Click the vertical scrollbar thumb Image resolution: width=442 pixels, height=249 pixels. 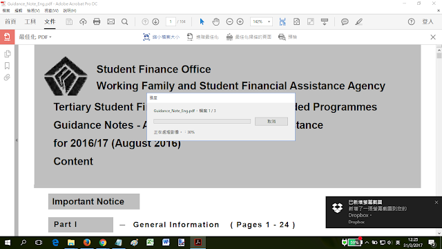tap(439, 55)
